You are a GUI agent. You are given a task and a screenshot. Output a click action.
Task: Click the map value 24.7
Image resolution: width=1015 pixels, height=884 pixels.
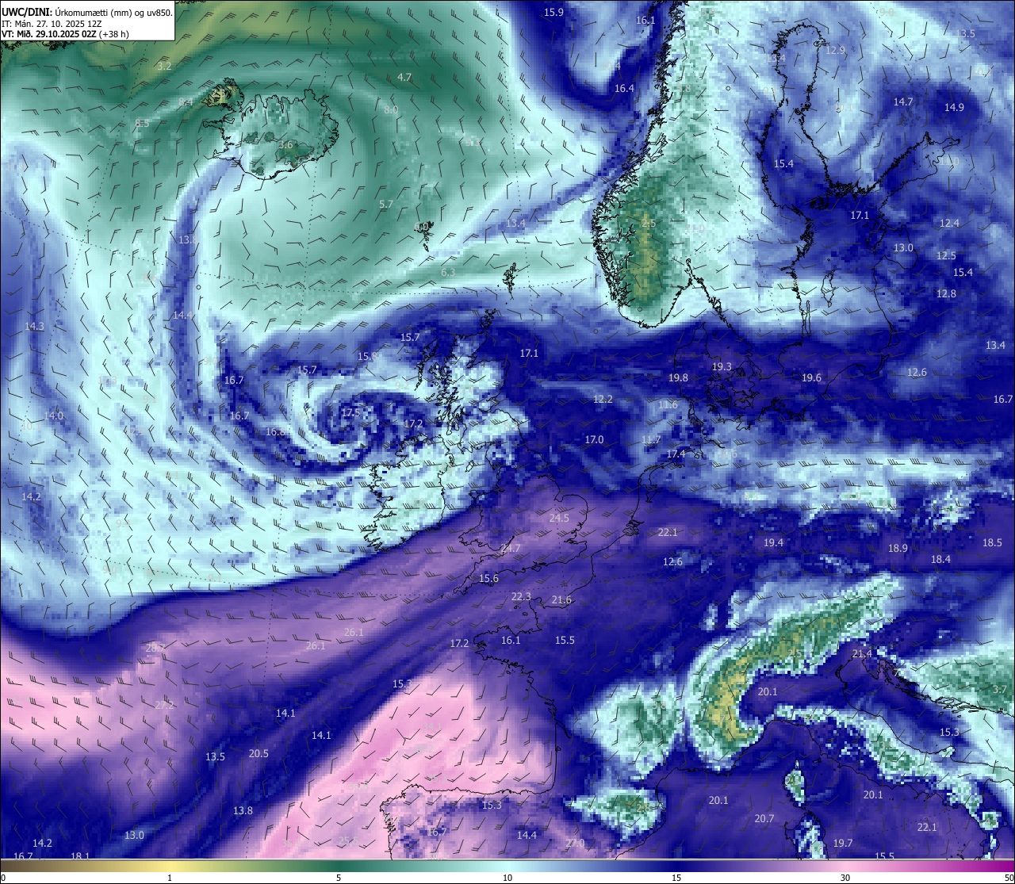click(511, 548)
